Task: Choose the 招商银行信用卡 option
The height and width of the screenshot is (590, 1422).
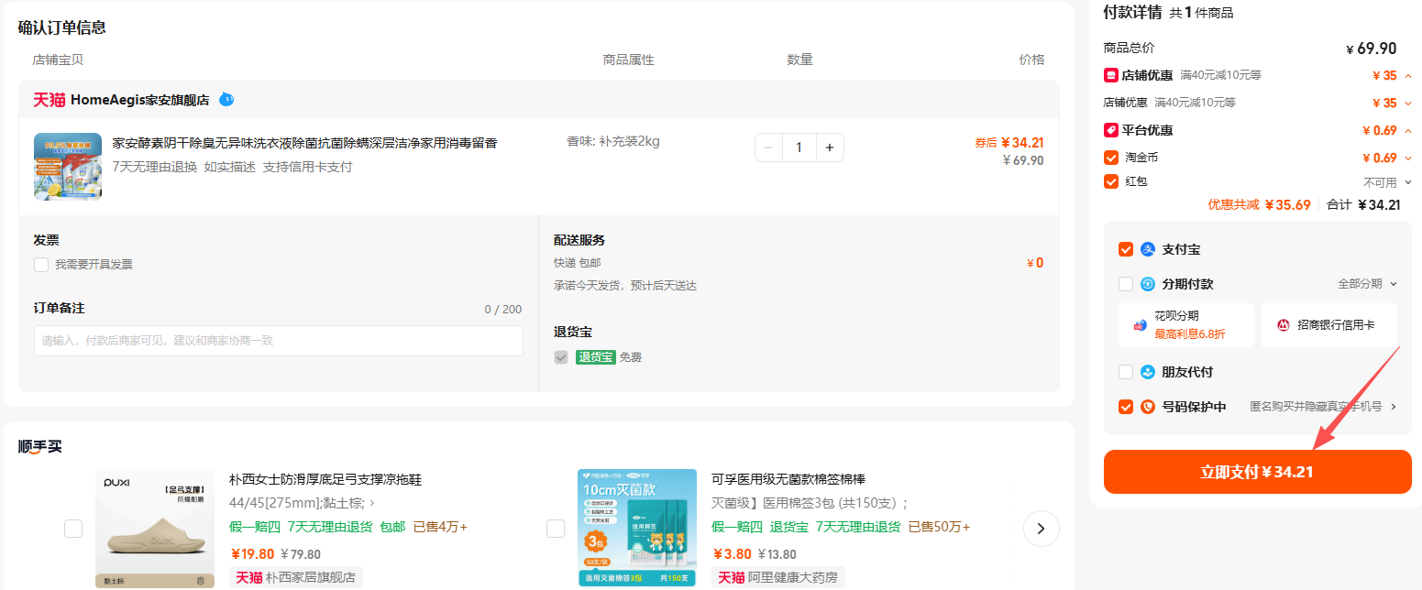Action: pos(1329,325)
